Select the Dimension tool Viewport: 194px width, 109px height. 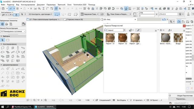[3, 69]
